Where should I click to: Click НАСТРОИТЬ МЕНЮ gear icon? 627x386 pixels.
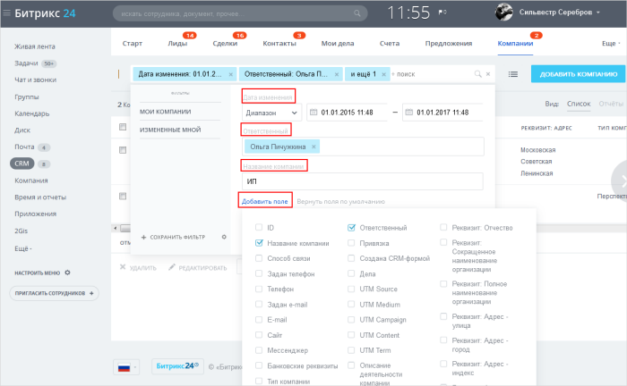67,273
